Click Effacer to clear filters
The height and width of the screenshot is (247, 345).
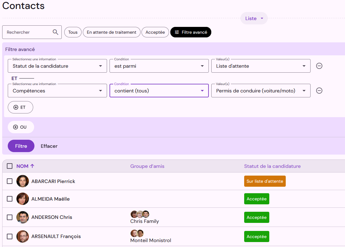click(x=49, y=146)
